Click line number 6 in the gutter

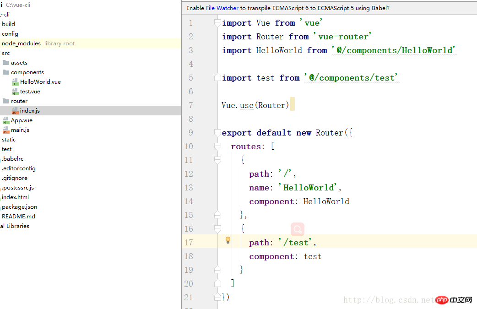click(x=191, y=92)
